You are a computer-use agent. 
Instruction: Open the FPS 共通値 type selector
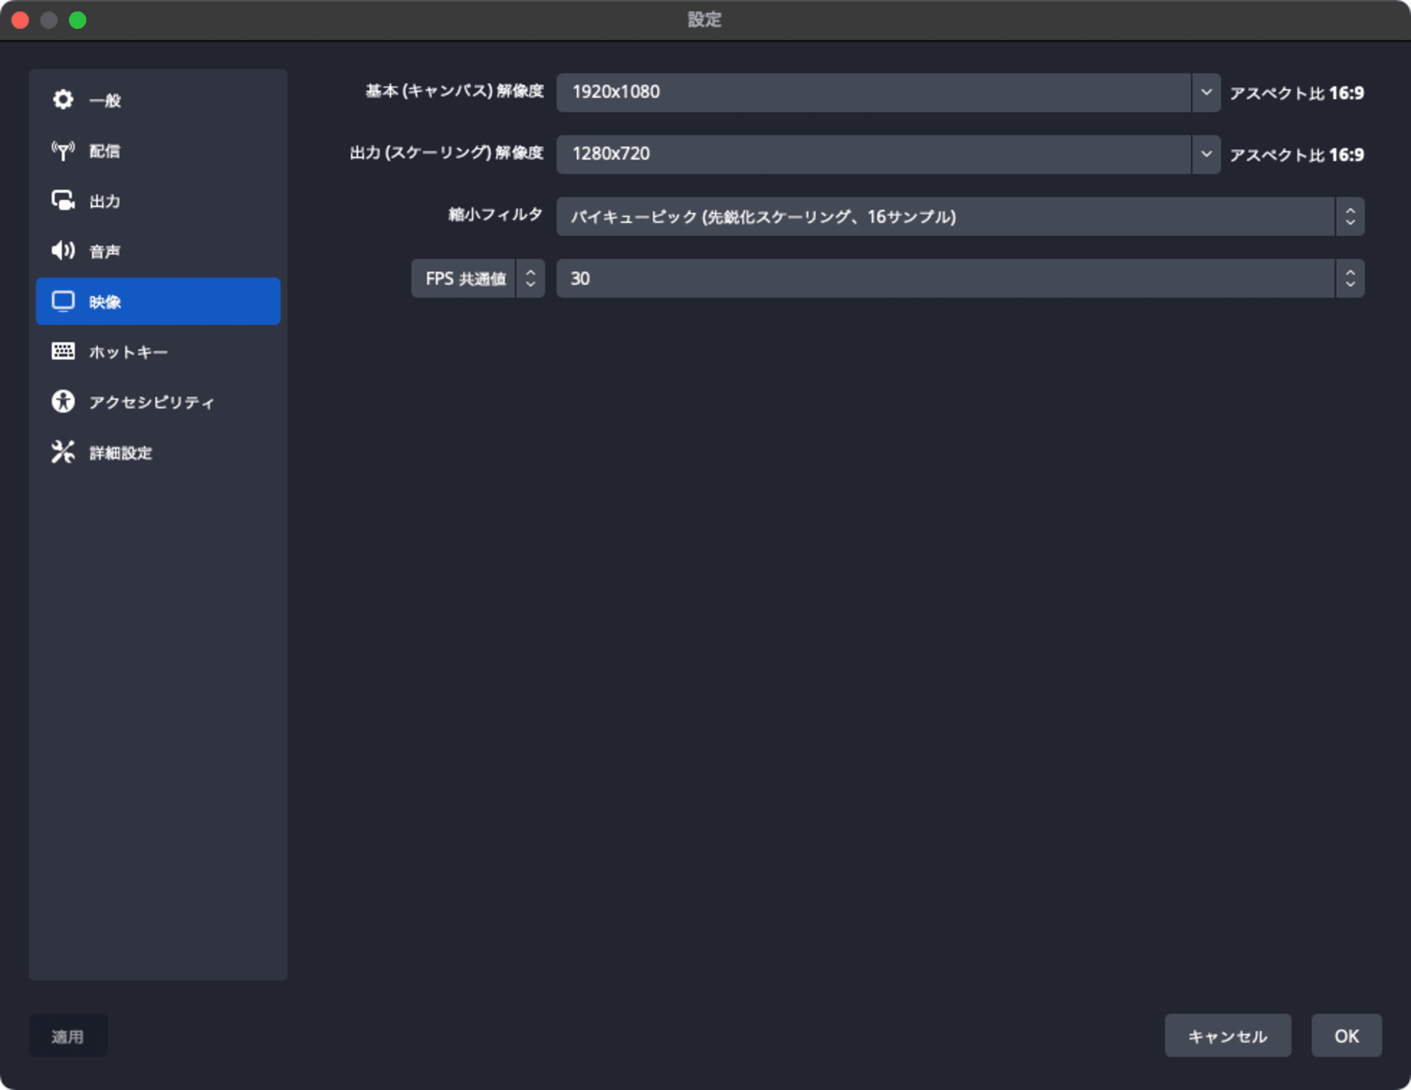click(478, 279)
